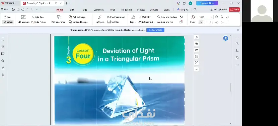
Task: Click the undo arrow icon
Action: tap(27, 10)
